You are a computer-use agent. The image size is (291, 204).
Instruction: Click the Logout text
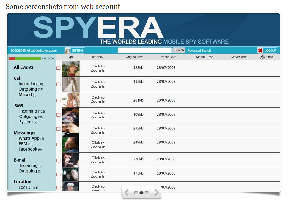pyautogui.click(x=270, y=50)
